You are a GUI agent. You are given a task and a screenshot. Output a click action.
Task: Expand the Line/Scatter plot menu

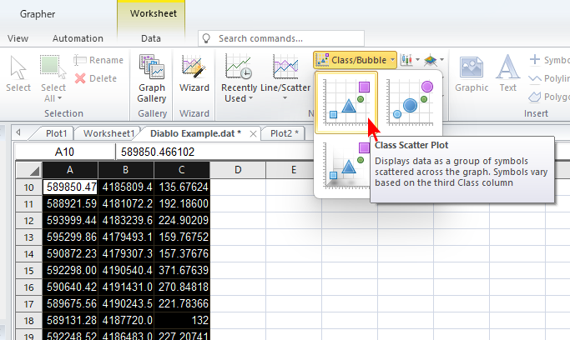tap(285, 81)
